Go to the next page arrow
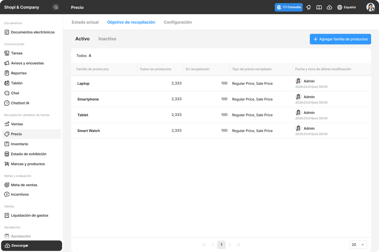This screenshot has width=379, height=252. (x=230, y=245)
